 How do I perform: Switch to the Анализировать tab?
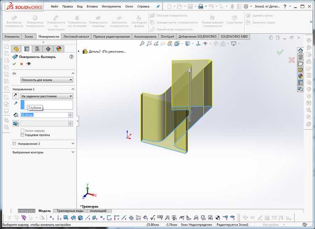145,36
